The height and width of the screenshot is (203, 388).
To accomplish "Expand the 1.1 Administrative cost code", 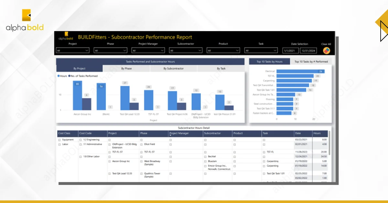I will [x=81, y=144].
